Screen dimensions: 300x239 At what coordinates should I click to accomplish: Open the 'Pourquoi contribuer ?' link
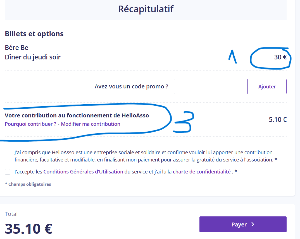click(x=30, y=124)
